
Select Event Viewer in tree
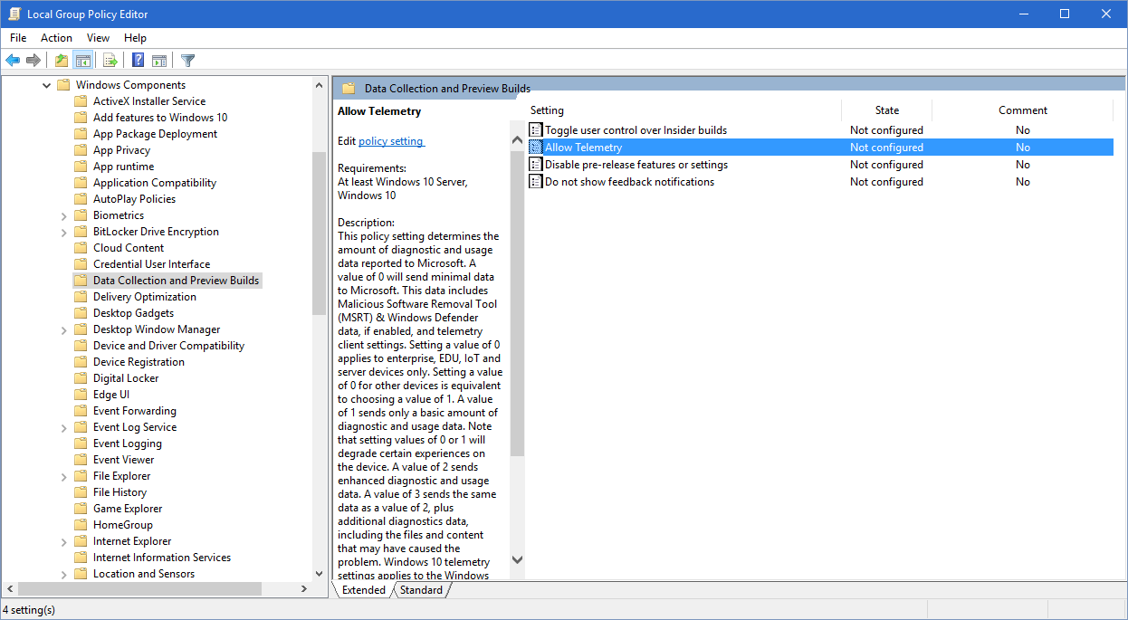tap(124, 460)
